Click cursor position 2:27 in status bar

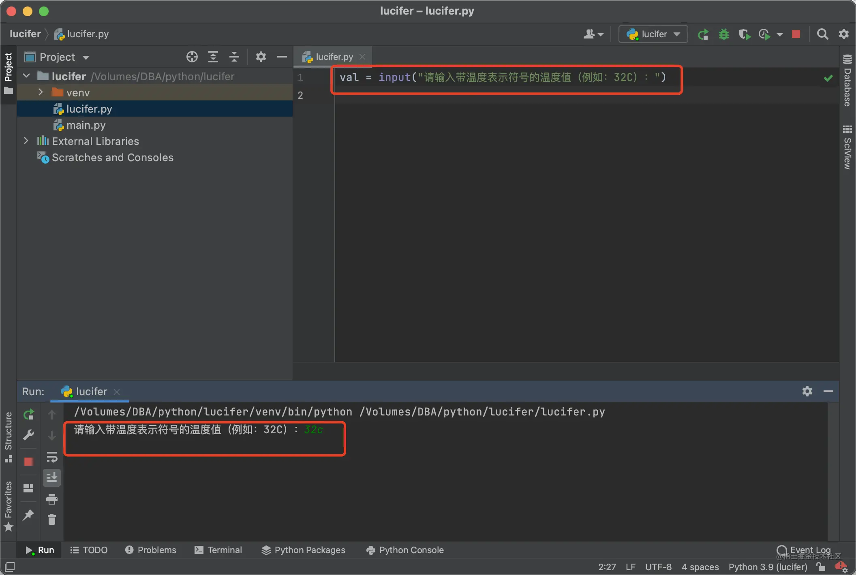[x=607, y=567]
